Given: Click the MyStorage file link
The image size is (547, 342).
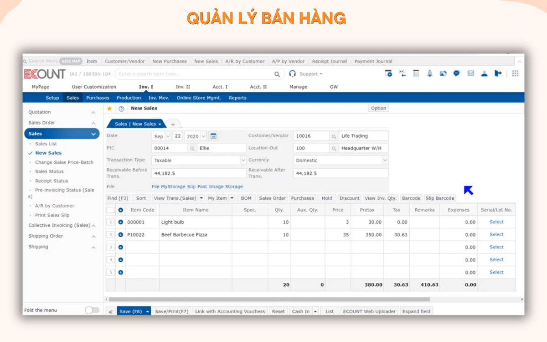Looking at the screenshot, I should pos(173,187).
